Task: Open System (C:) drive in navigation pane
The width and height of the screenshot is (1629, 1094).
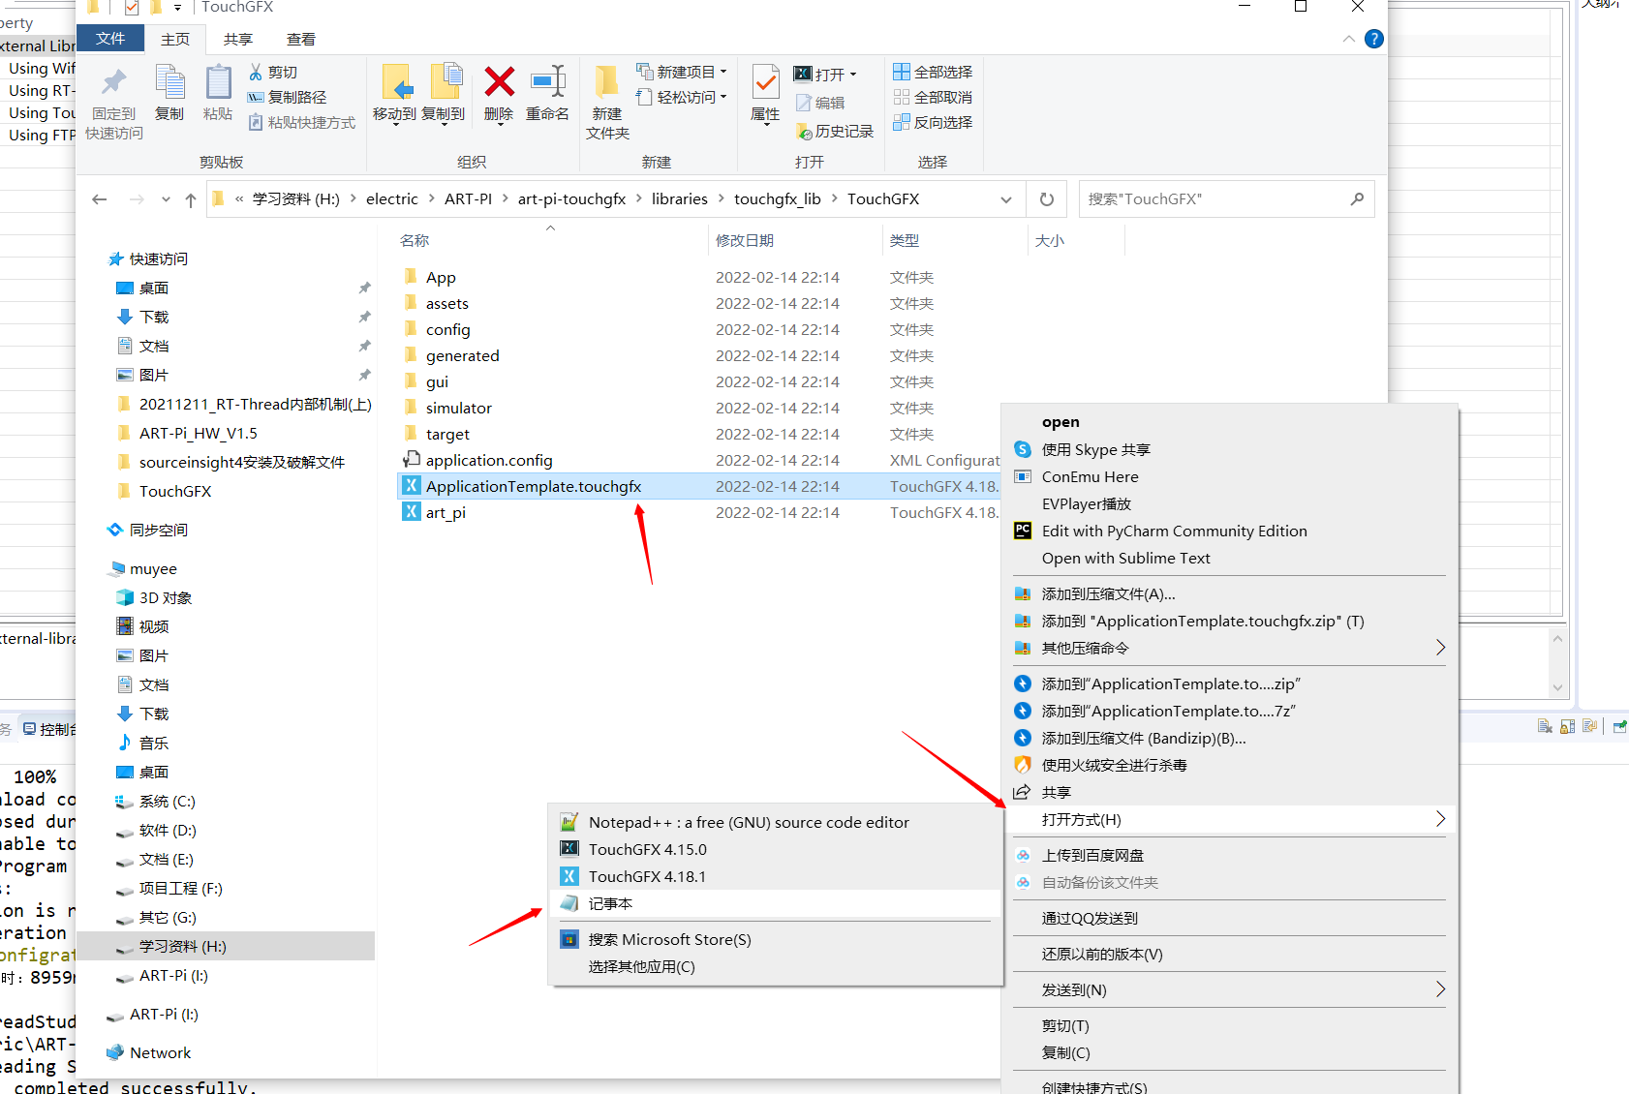Action: click(167, 802)
